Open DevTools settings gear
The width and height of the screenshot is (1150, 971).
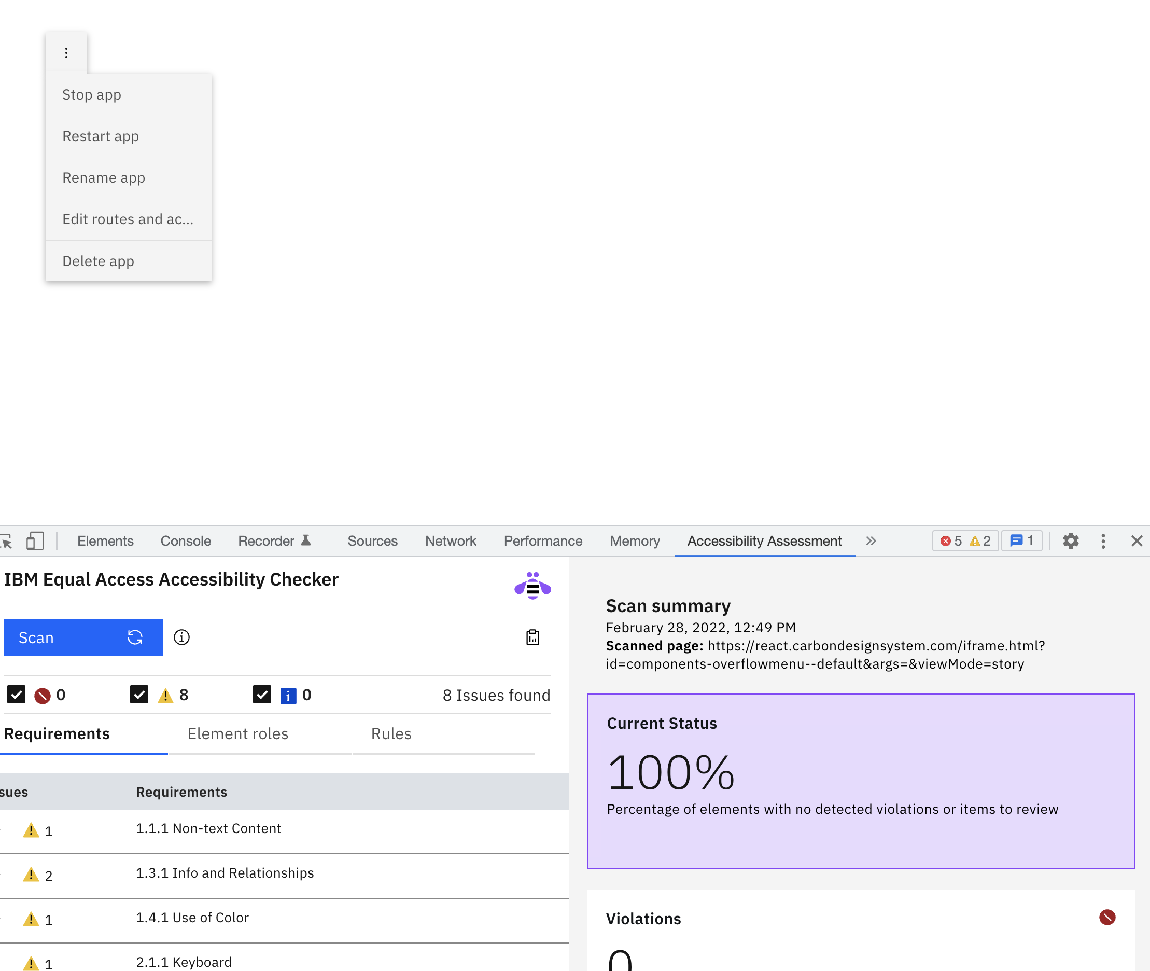1070,540
